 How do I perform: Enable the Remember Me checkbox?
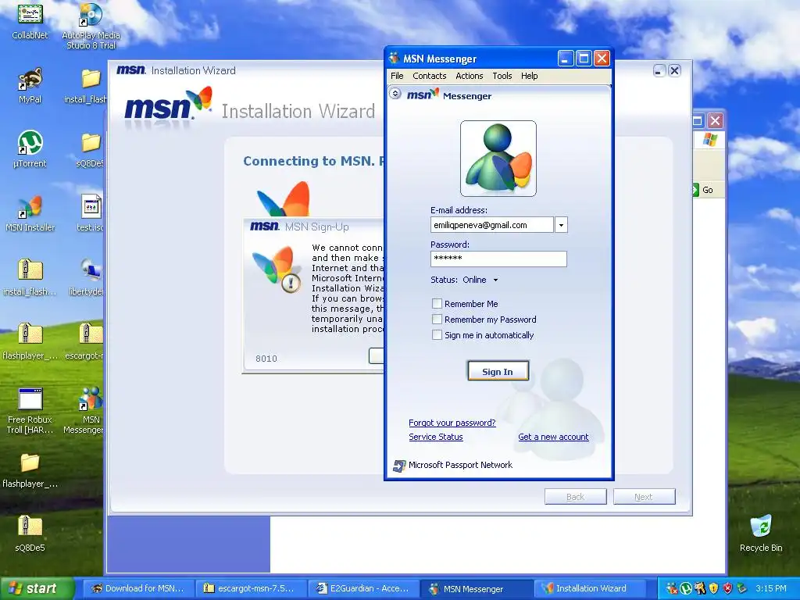[x=437, y=304]
